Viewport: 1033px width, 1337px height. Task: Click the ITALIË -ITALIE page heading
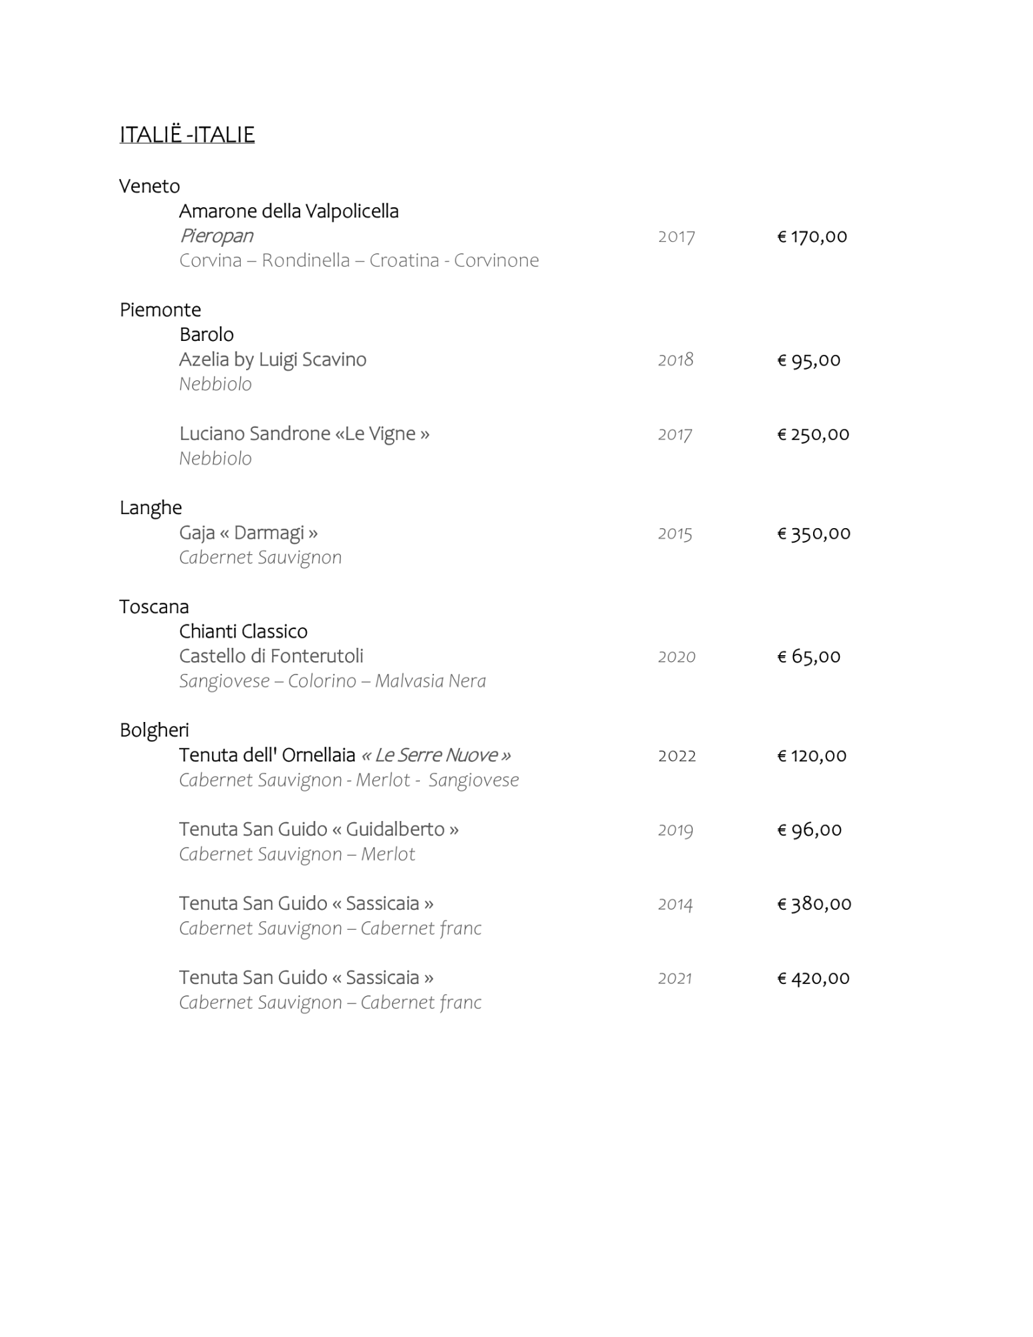187,134
